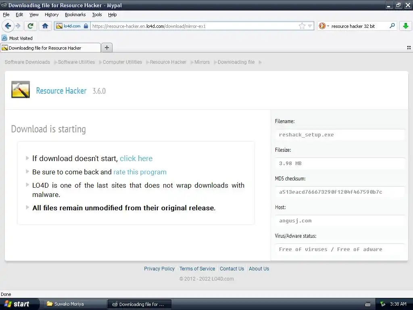Click the Downloading file breadcrumb
This screenshot has height=310, width=413.
(x=236, y=62)
